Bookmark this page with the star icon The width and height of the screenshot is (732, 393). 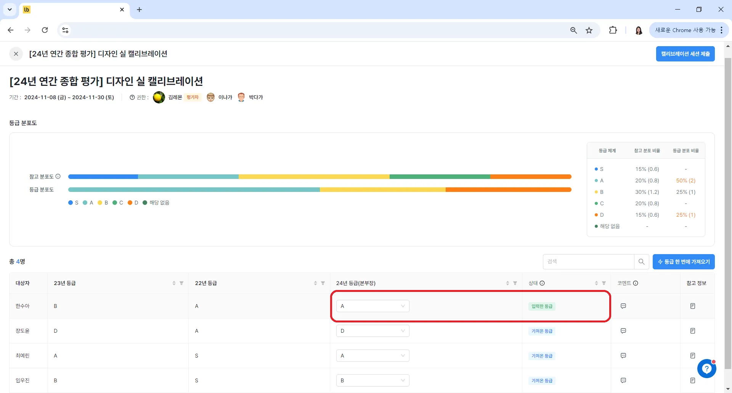point(589,30)
